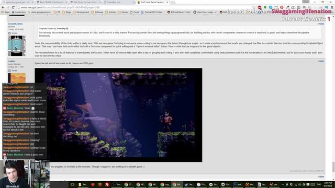This screenshot has height=188, width=335.
Task: Expand the Articles bookmarks folder
Action: [x=110, y=12]
